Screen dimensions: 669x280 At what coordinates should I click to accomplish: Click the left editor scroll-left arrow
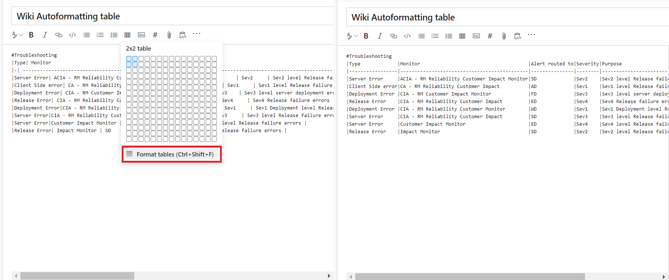[x=16, y=276]
